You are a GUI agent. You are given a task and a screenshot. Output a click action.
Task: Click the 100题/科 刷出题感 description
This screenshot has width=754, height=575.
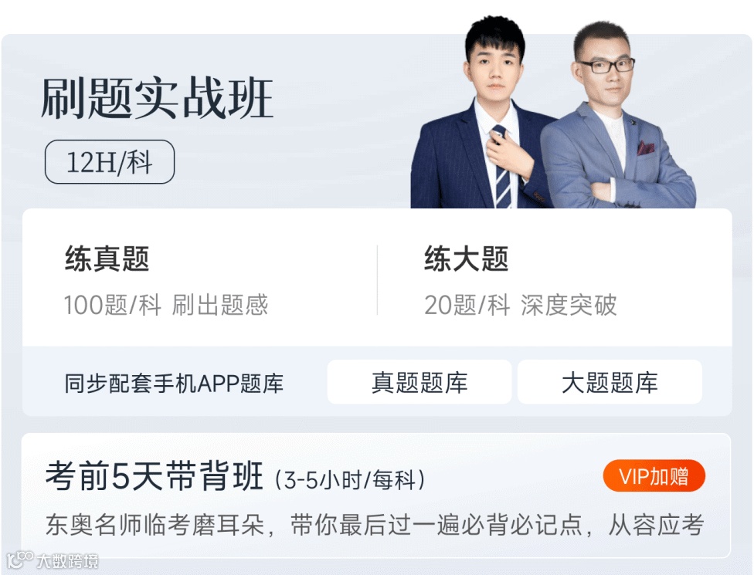tap(166, 305)
